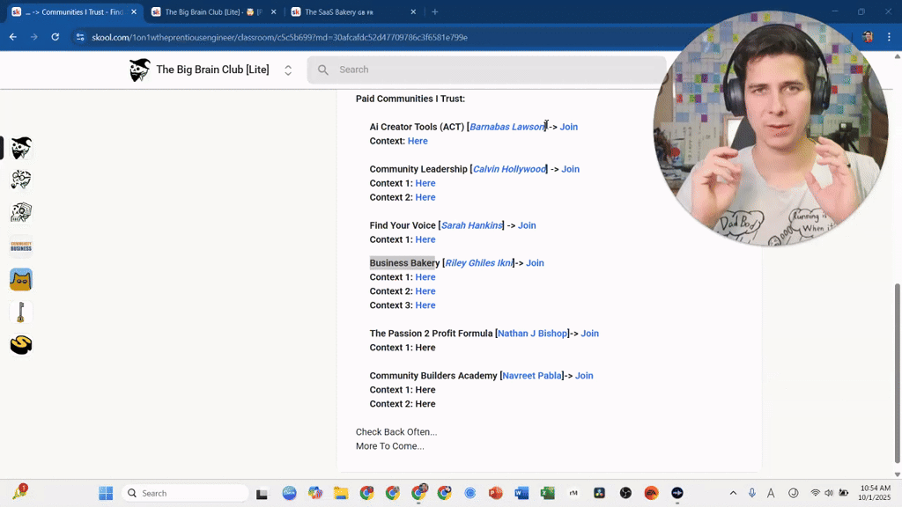Open the second sidebar community sketch icon
The image size is (902, 507).
(x=21, y=180)
